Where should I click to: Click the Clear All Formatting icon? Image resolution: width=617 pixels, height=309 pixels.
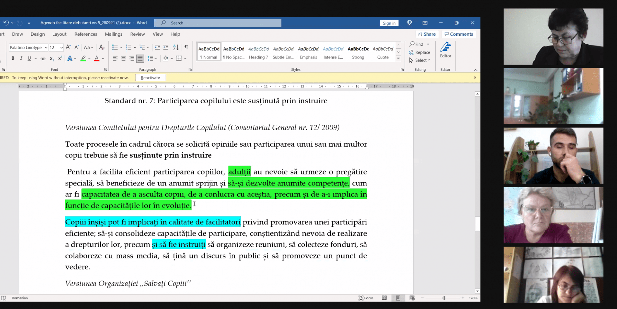tap(102, 47)
